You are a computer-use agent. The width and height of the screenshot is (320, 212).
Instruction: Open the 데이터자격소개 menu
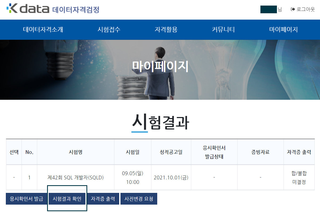(43, 30)
